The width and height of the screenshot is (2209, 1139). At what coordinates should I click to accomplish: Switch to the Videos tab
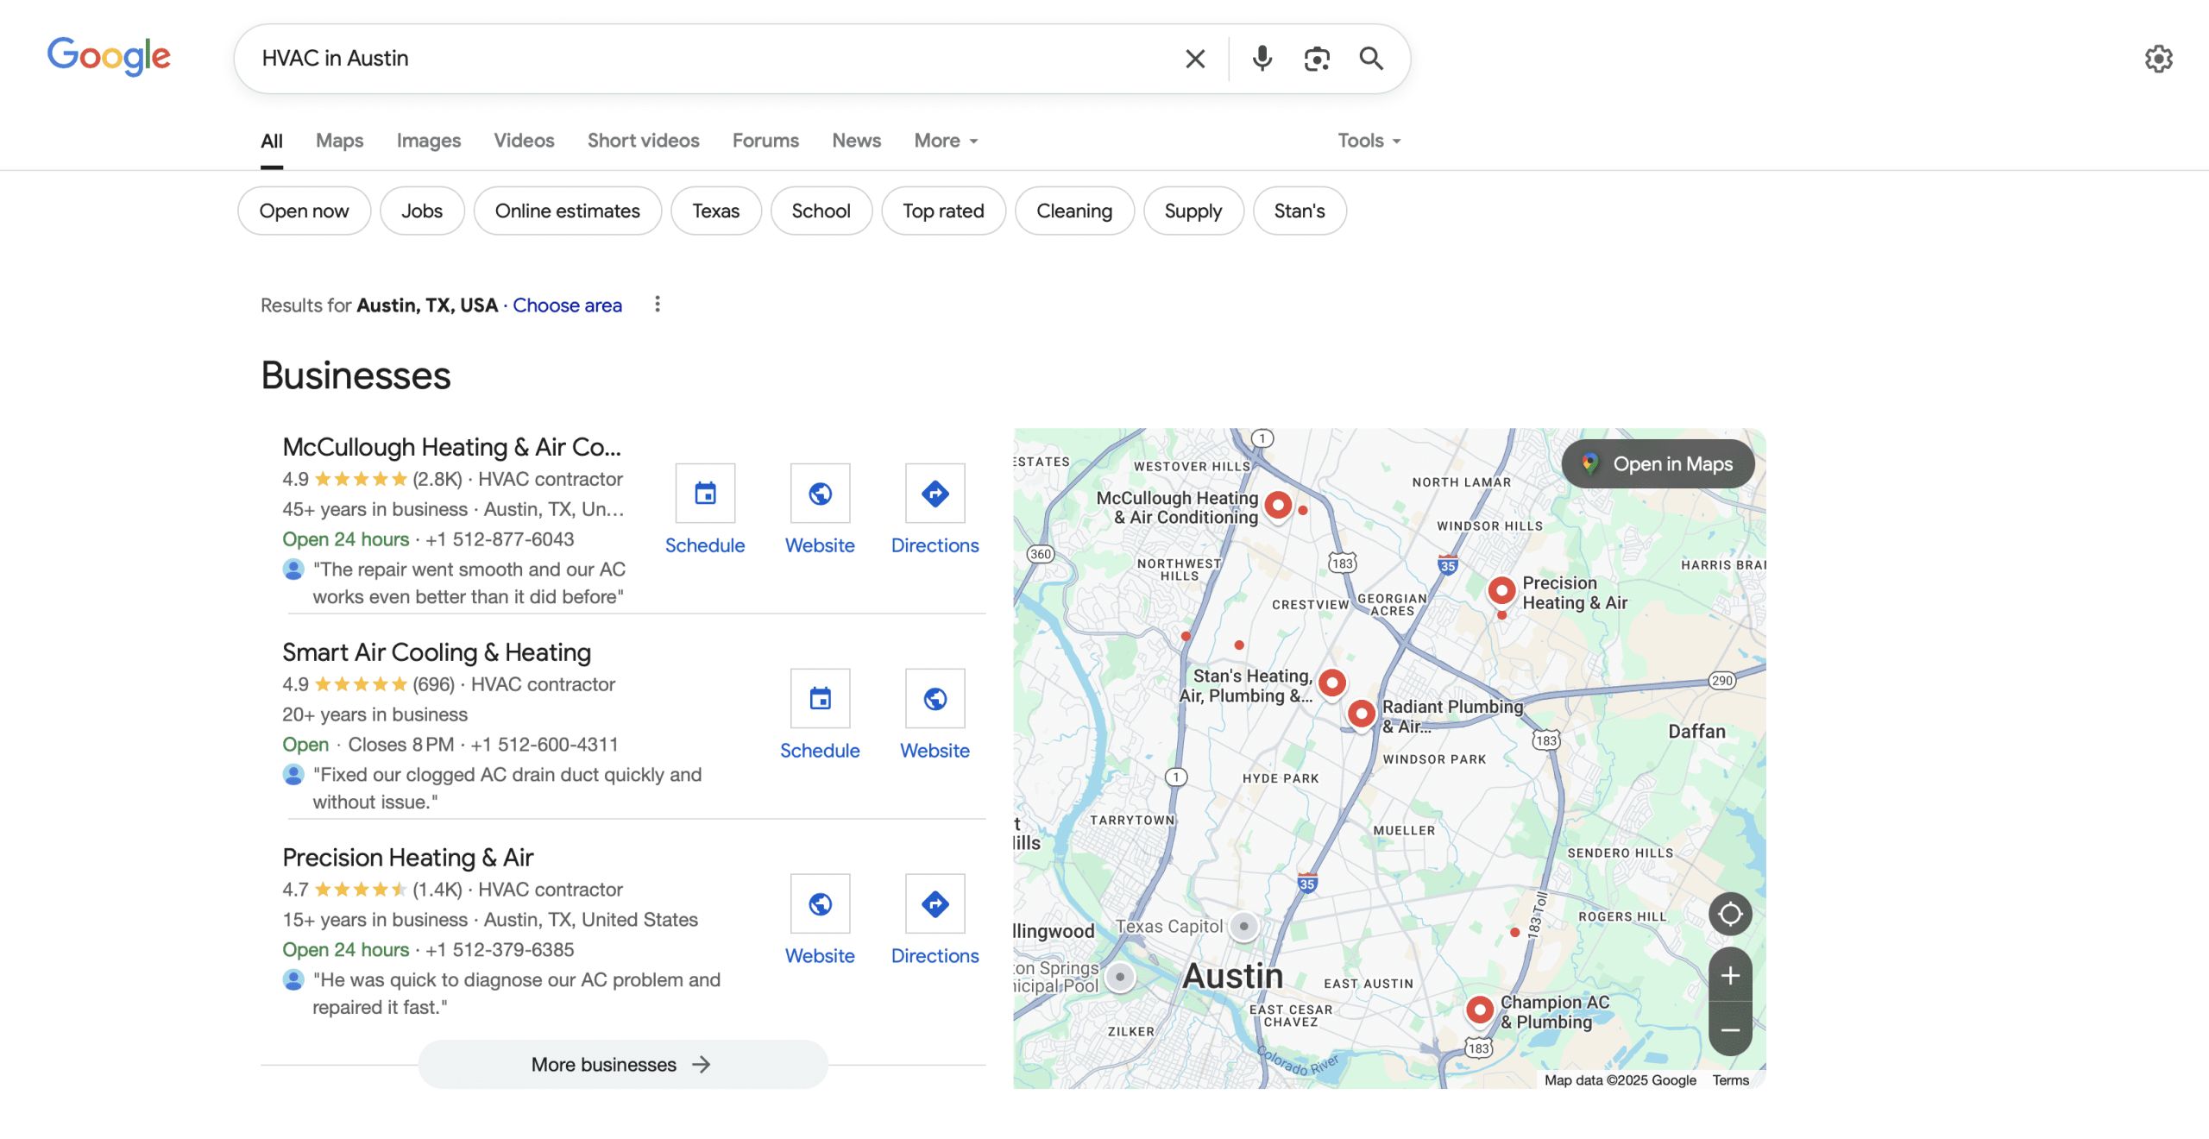524,140
